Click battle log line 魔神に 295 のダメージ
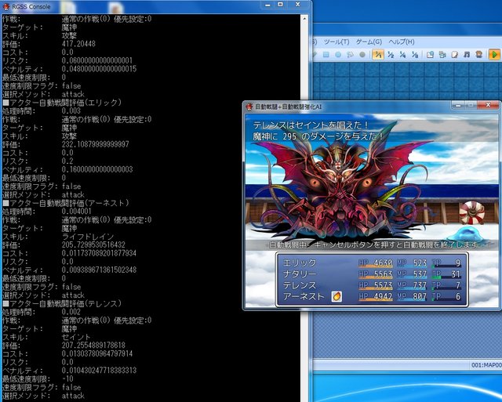502x402 pixels. coord(318,136)
